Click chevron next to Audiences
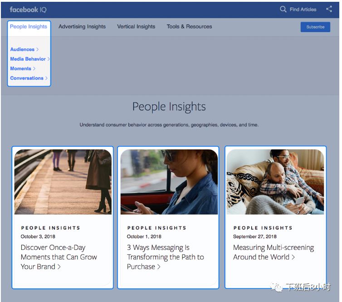342x302 pixels. pyautogui.click(x=38, y=49)
